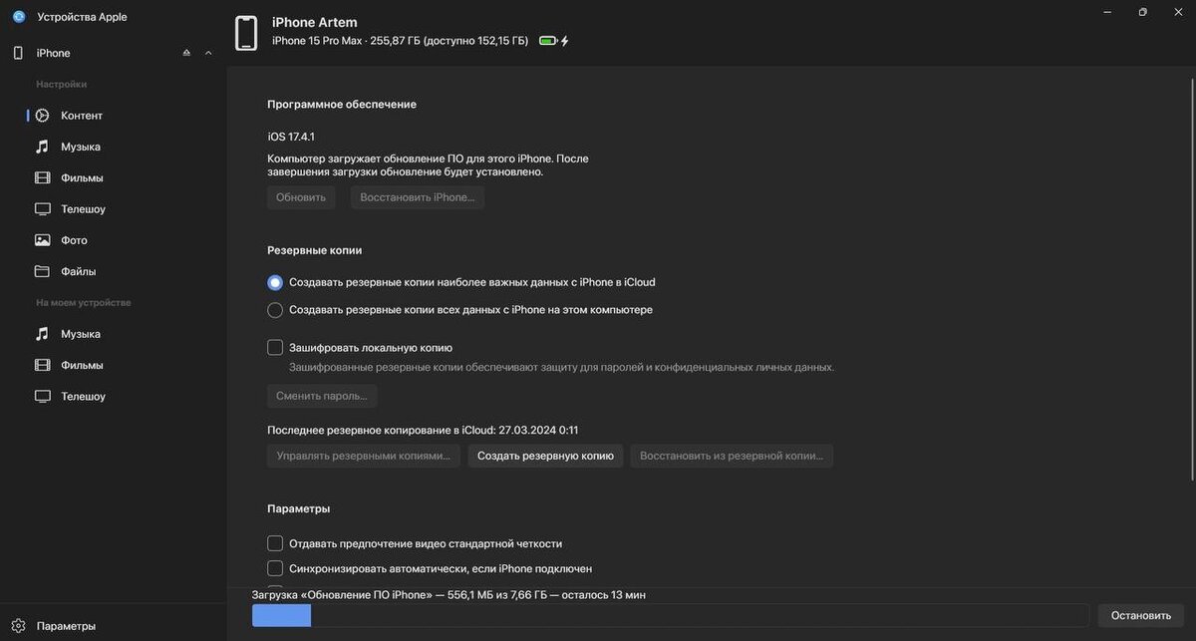Image resolution: width=1196 pixels, height=641 pixels.
Task: Enable automatic sync when iPhone connected
Action: point(275,568)
